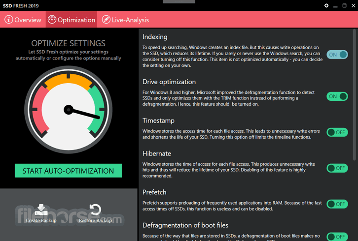
Task: Click the Restore Backup arrow icon
Action: point(95,210)
